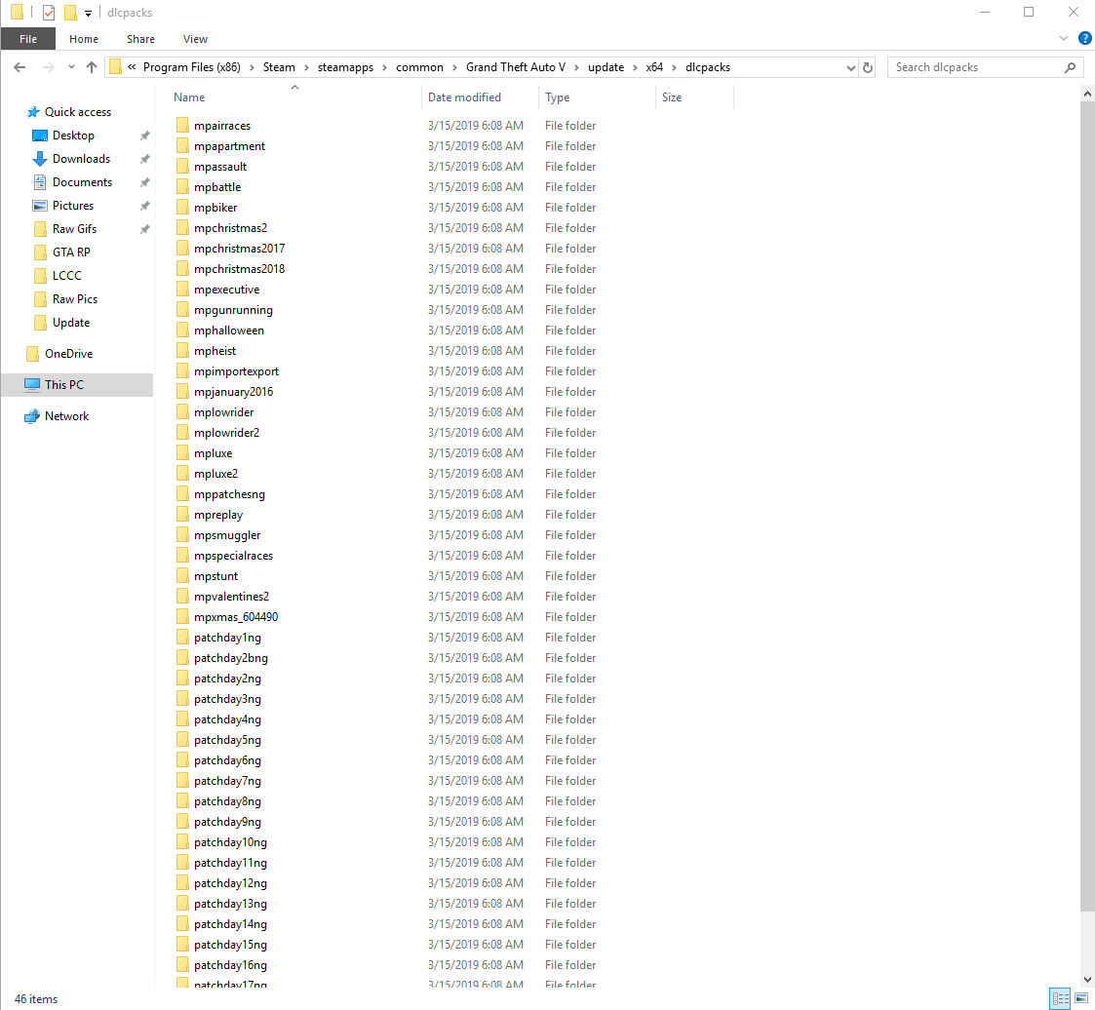Open the File menu
This screenshot has width=1095, height=1010.
(28, 38)
